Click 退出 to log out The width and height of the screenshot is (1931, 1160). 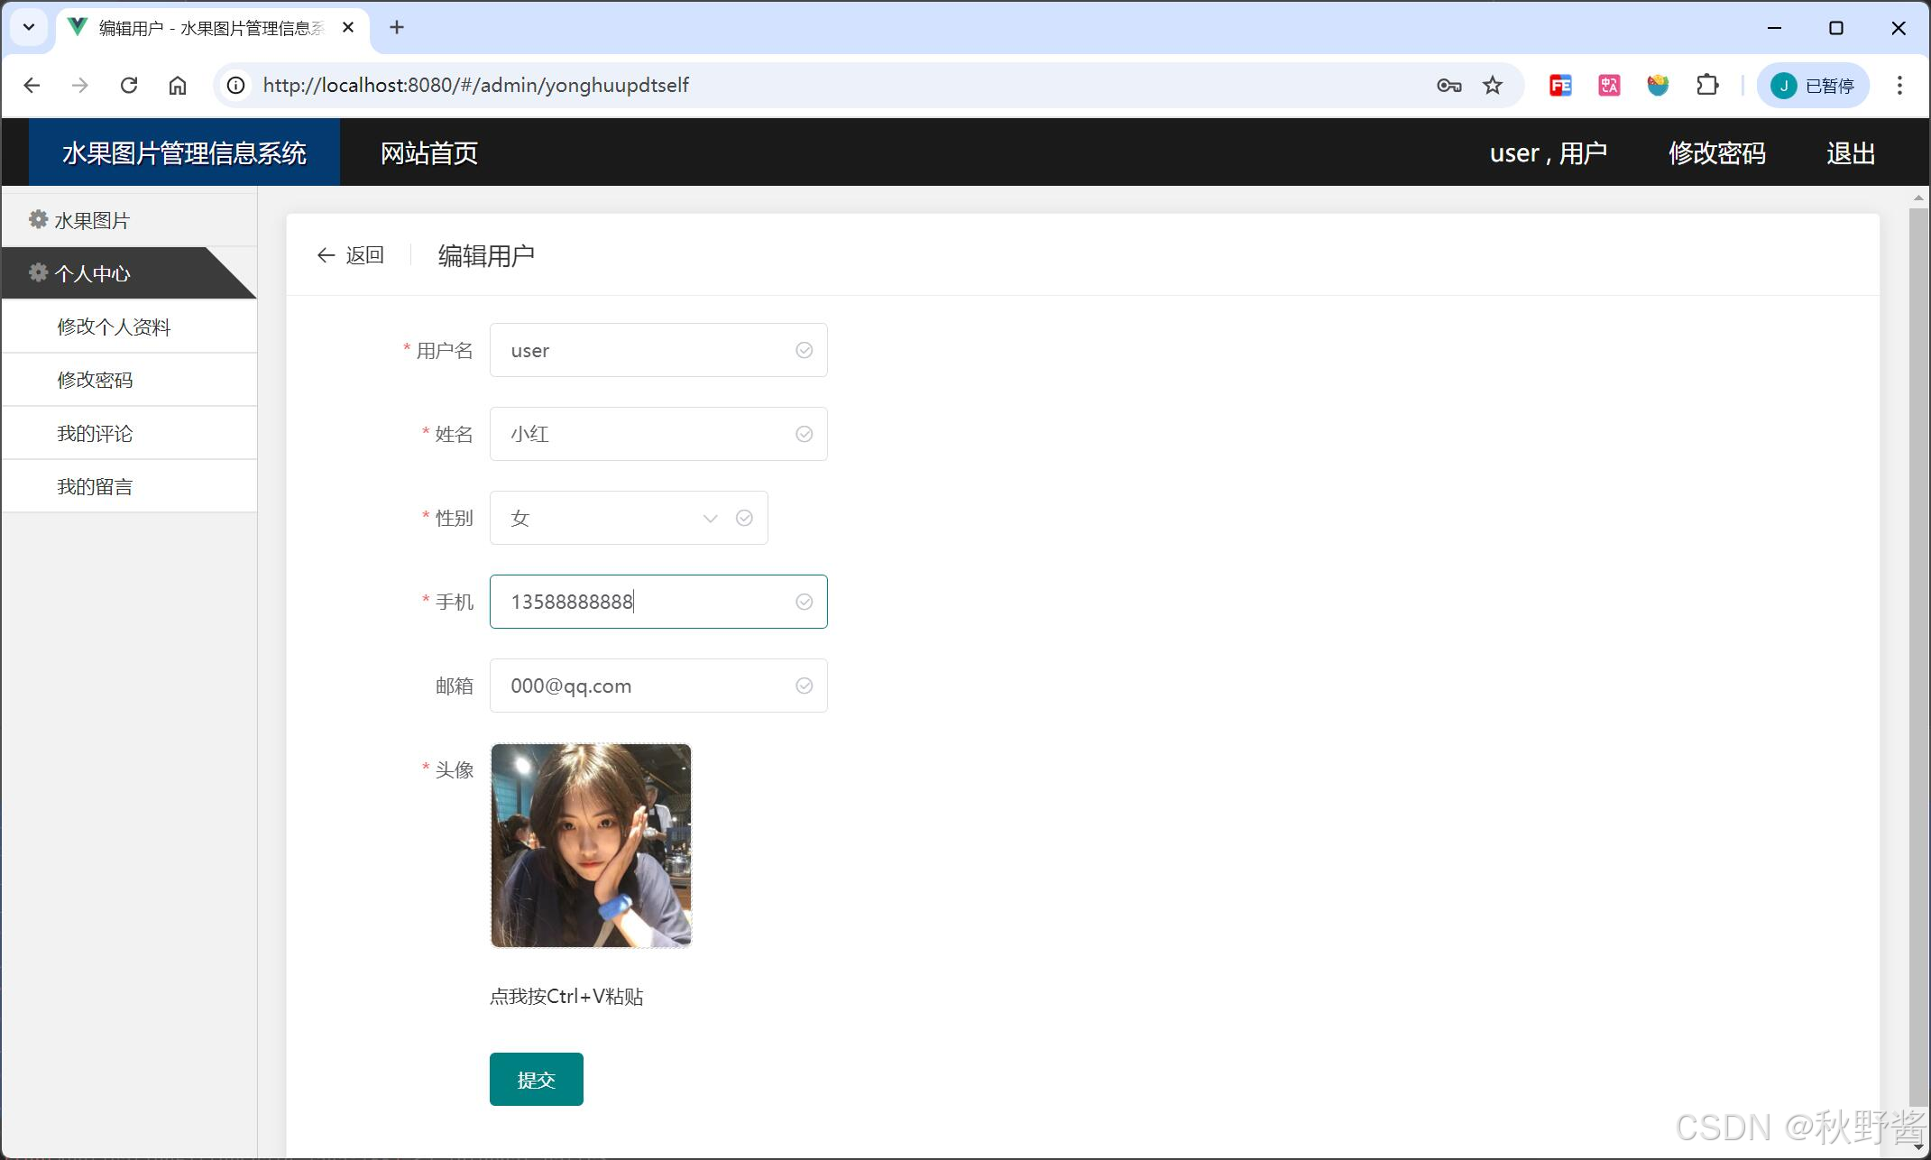pos(1850,153)
